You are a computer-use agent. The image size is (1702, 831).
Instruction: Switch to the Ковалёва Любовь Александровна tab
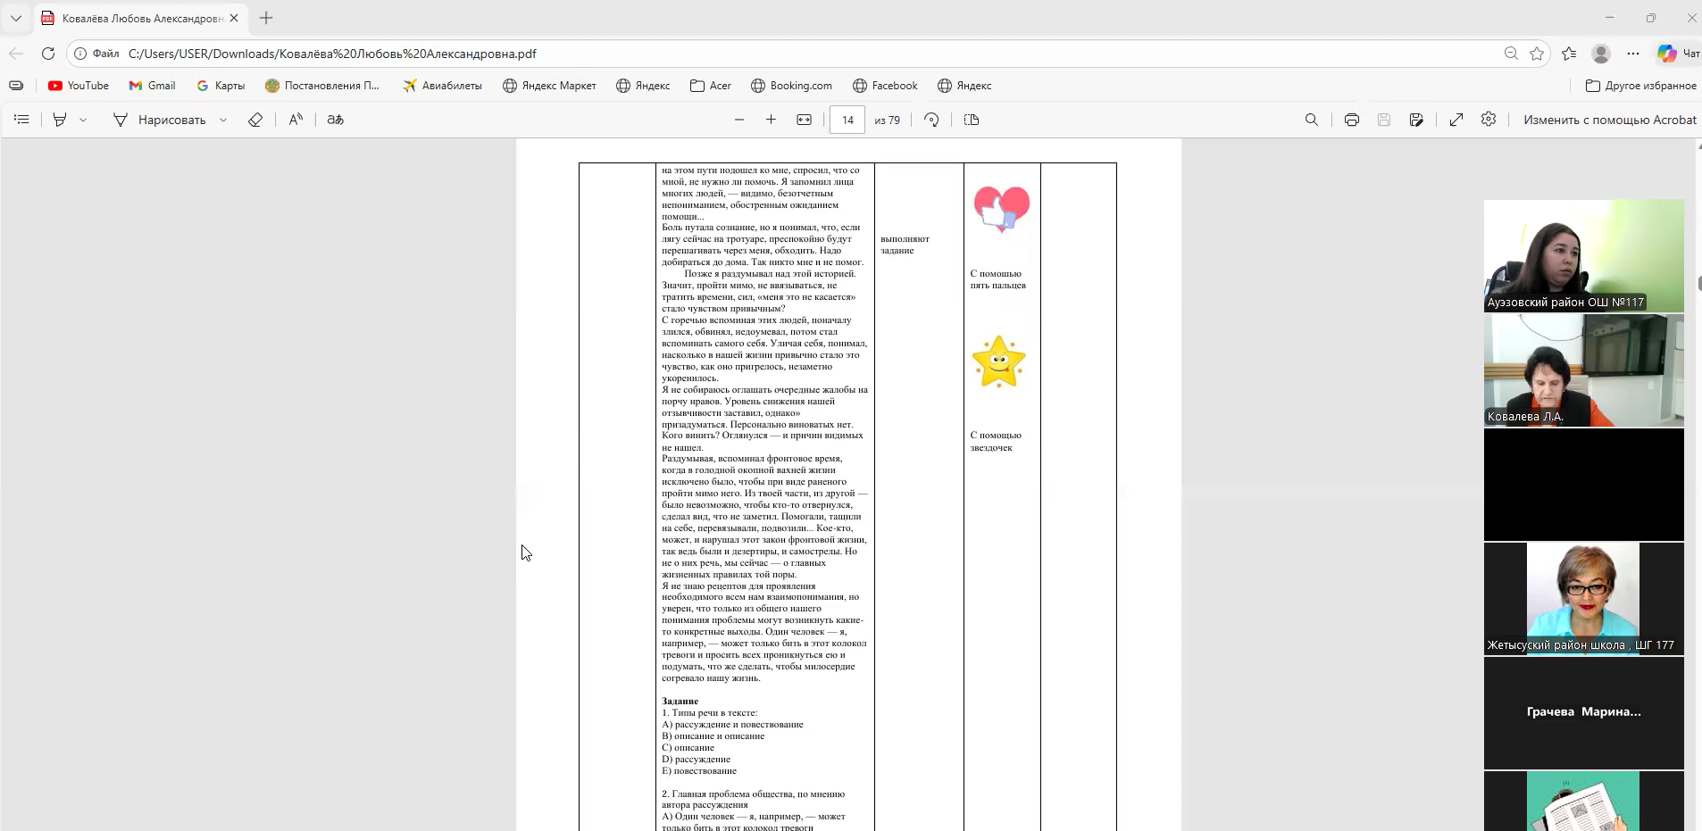pyautogui.click(x=141, y=18)
